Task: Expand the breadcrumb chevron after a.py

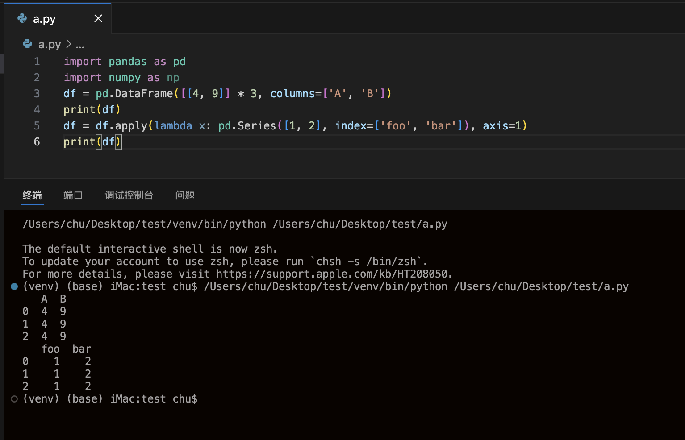Action: (68, 44)
